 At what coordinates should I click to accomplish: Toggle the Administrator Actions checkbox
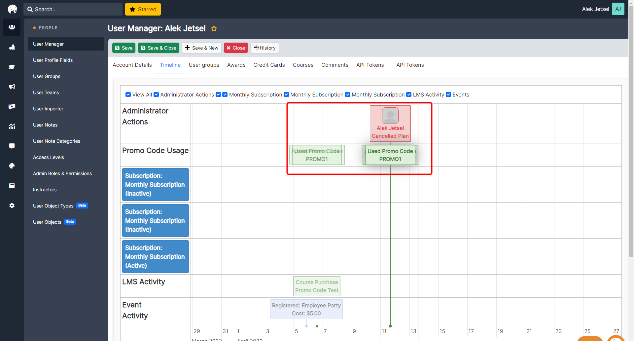pyautogui.click(x=156, y=95)
